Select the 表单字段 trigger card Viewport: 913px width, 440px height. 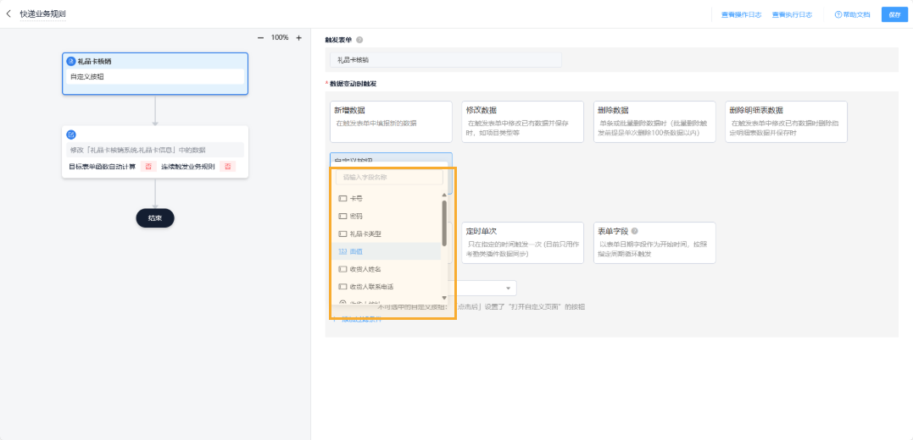tap(654, 242)
